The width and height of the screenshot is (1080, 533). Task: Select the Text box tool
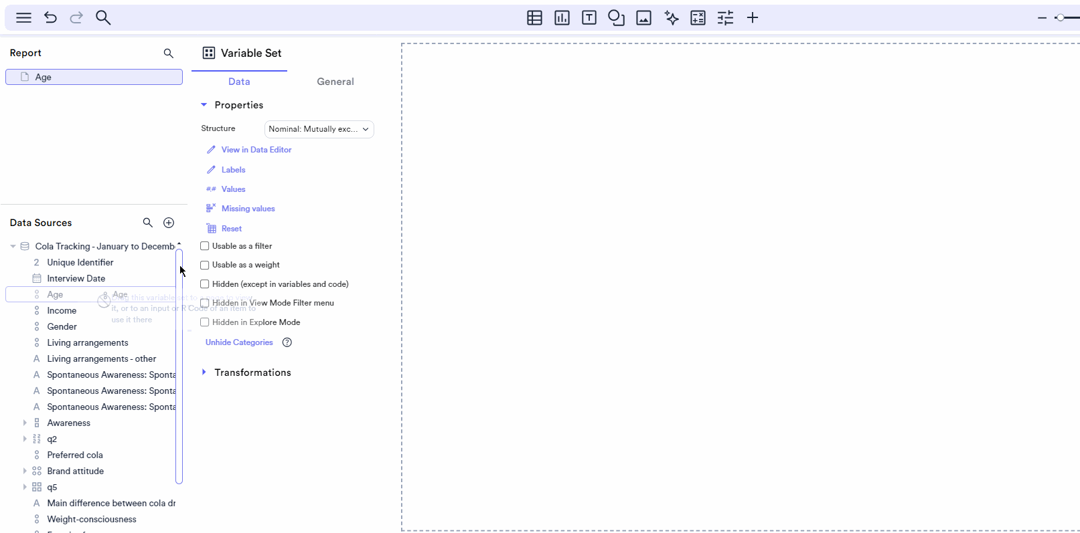click(x=589, y=18)
